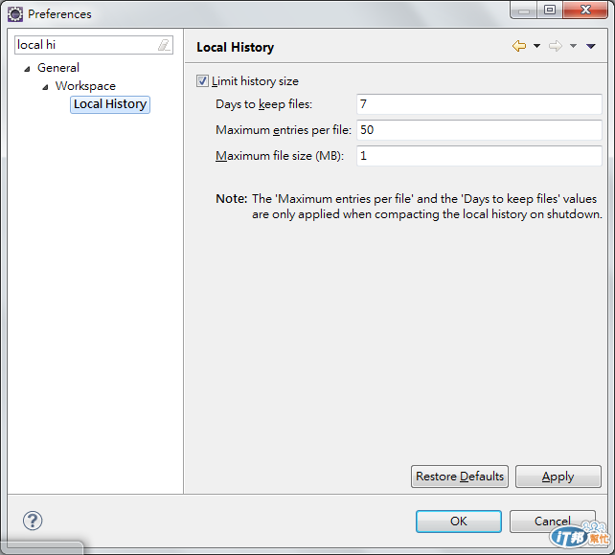Close the Preferences window with X
The image size is (615, 555).
pyautogui.click(x=585, y=10)
